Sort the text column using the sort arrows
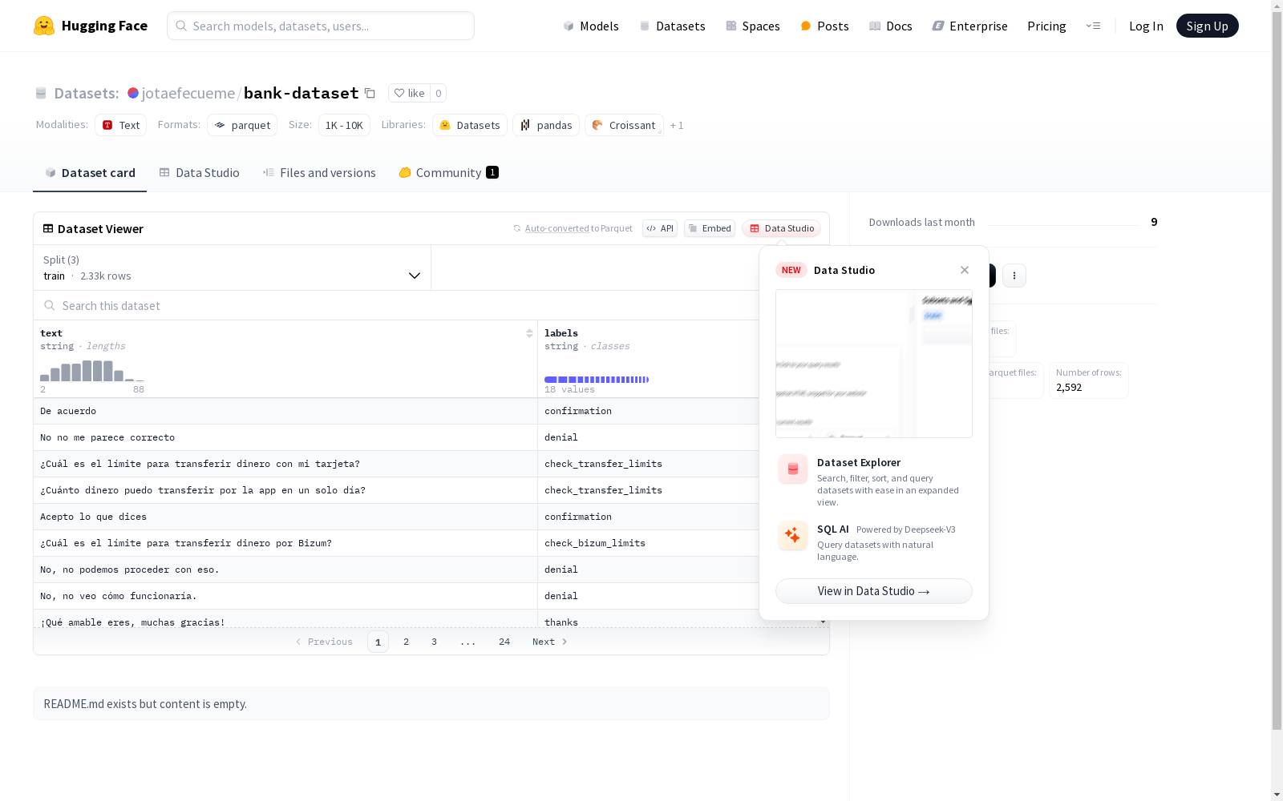Screen dimensions: 1283x801 (529, 333)
